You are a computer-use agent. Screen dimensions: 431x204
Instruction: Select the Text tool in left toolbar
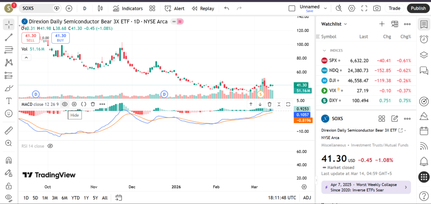click(x=8, y=101)
